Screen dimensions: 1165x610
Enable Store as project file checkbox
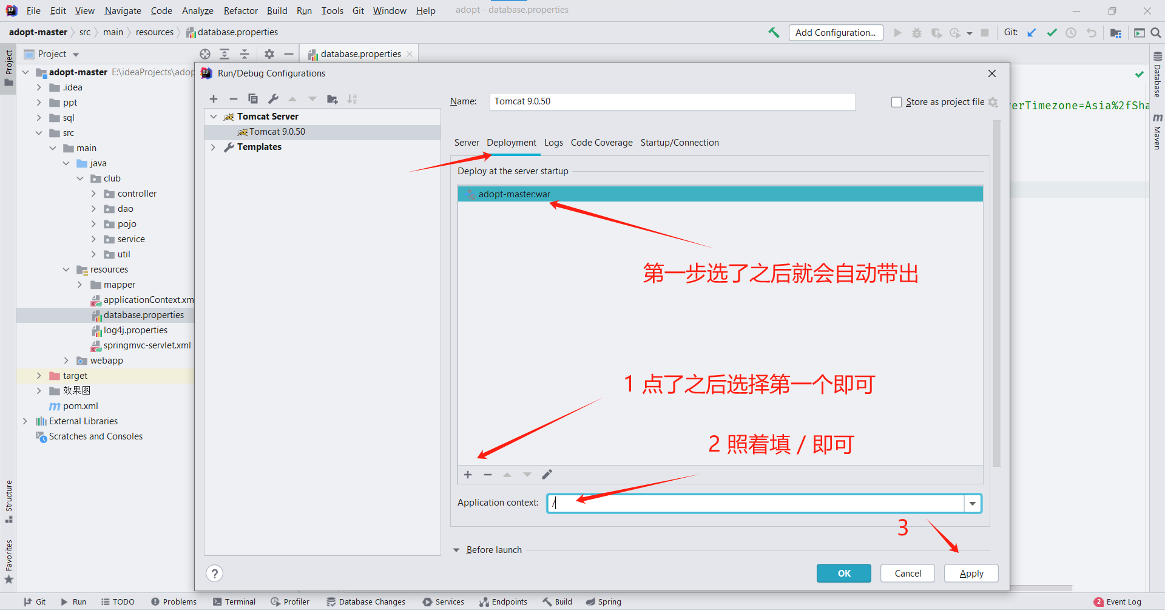coord(896,102)
